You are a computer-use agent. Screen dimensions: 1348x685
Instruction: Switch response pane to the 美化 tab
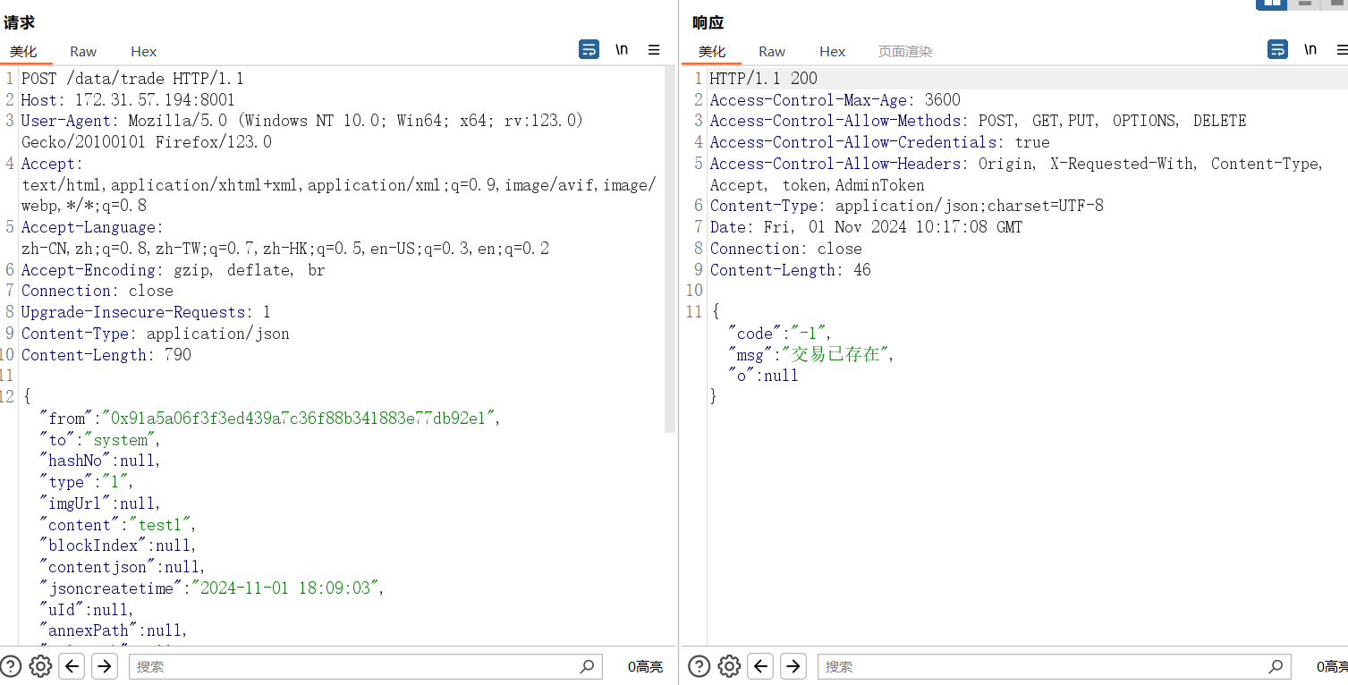click(x=712, y=51)
